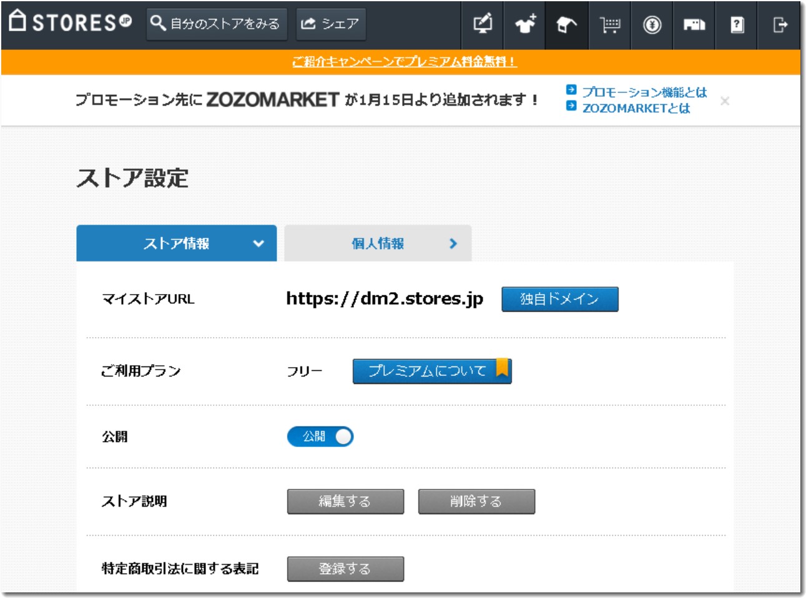
Task: Click the プレミアムについて button
Action: (x=432, y=371)
